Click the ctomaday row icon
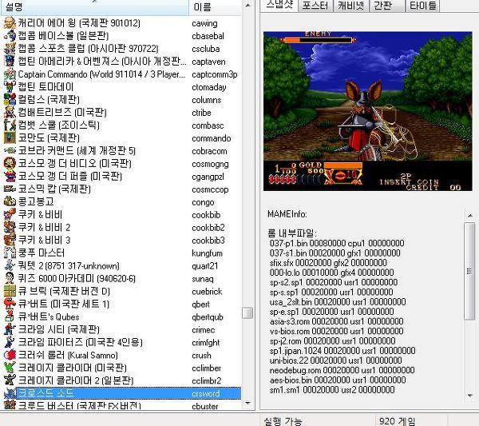This screenshot has width=479, height=426. [x=10, y=87]
